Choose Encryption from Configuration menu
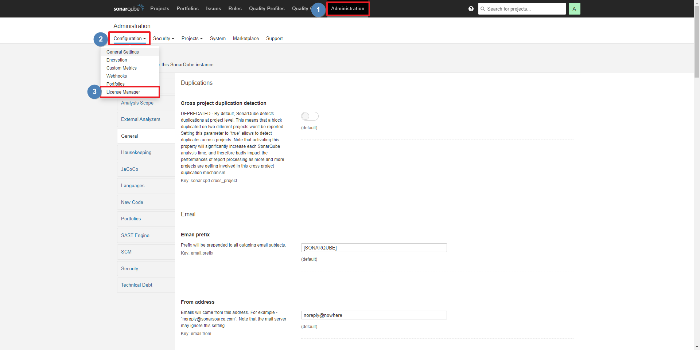The image size is (700, 350). (130, 60)
